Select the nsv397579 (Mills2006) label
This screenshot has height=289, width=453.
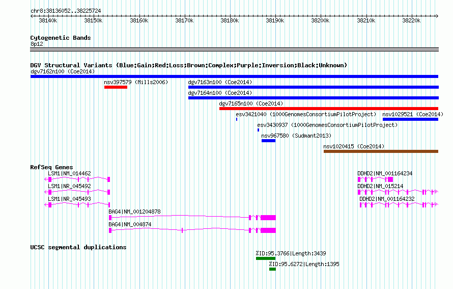(x=136, y=82)
